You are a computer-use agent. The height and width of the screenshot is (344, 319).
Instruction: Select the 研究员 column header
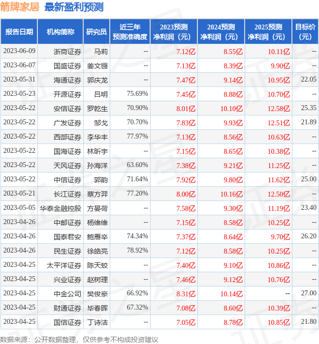pyautogui.click(x=96, y=31)
